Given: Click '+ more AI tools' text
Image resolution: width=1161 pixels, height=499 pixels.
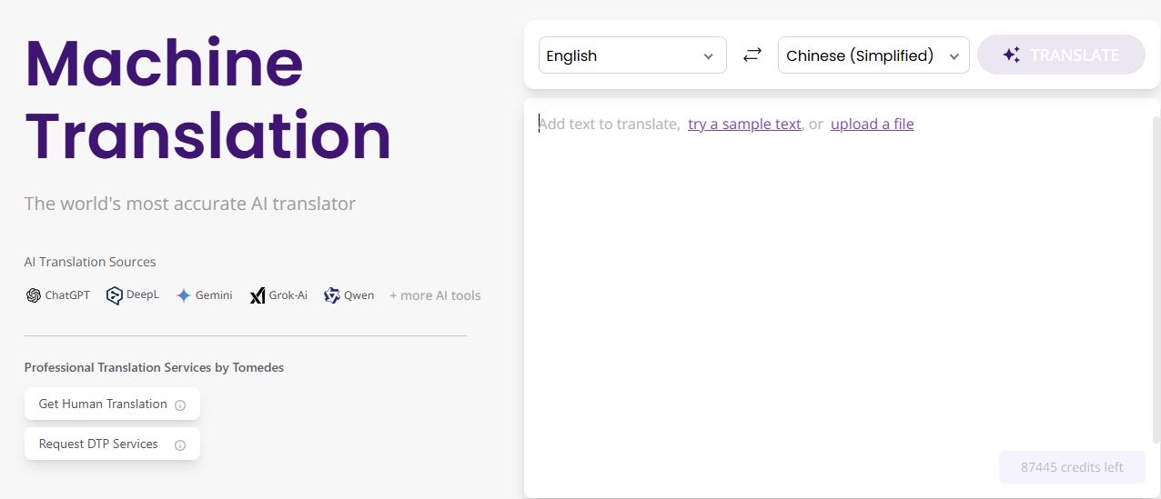Looking at the screenshot, I should 435,295.
